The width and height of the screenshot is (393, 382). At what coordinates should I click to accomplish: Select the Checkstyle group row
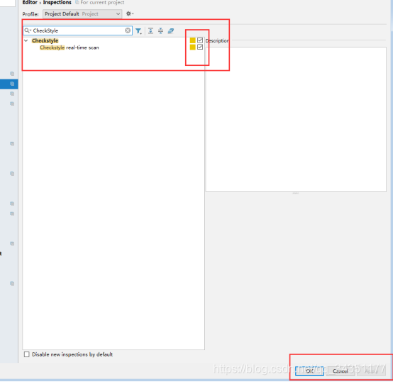point(114,40)
